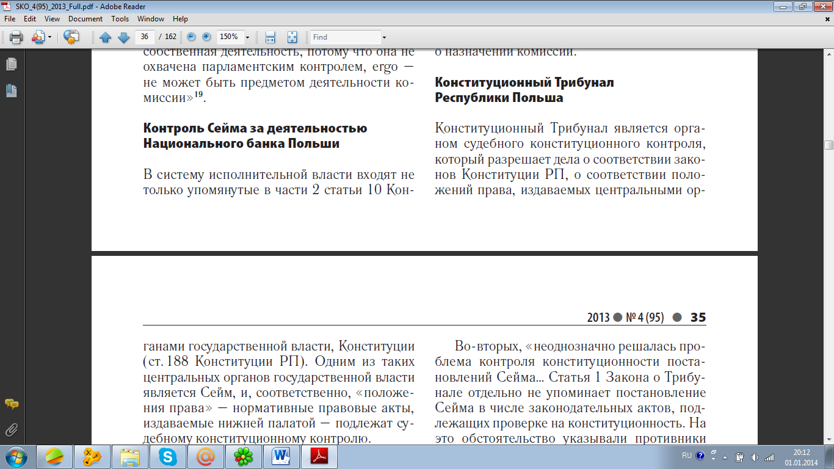Open the keys password manager taskbar icon
The width and height of the screenshot is (834, 469).
pyautogui.click(x=92, y=457)
